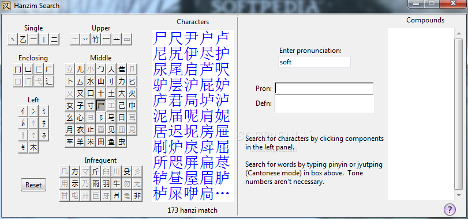Select the 非 component in Infrequent
Image resolution: width=468 pixels, height=219 pixels.
137,196
